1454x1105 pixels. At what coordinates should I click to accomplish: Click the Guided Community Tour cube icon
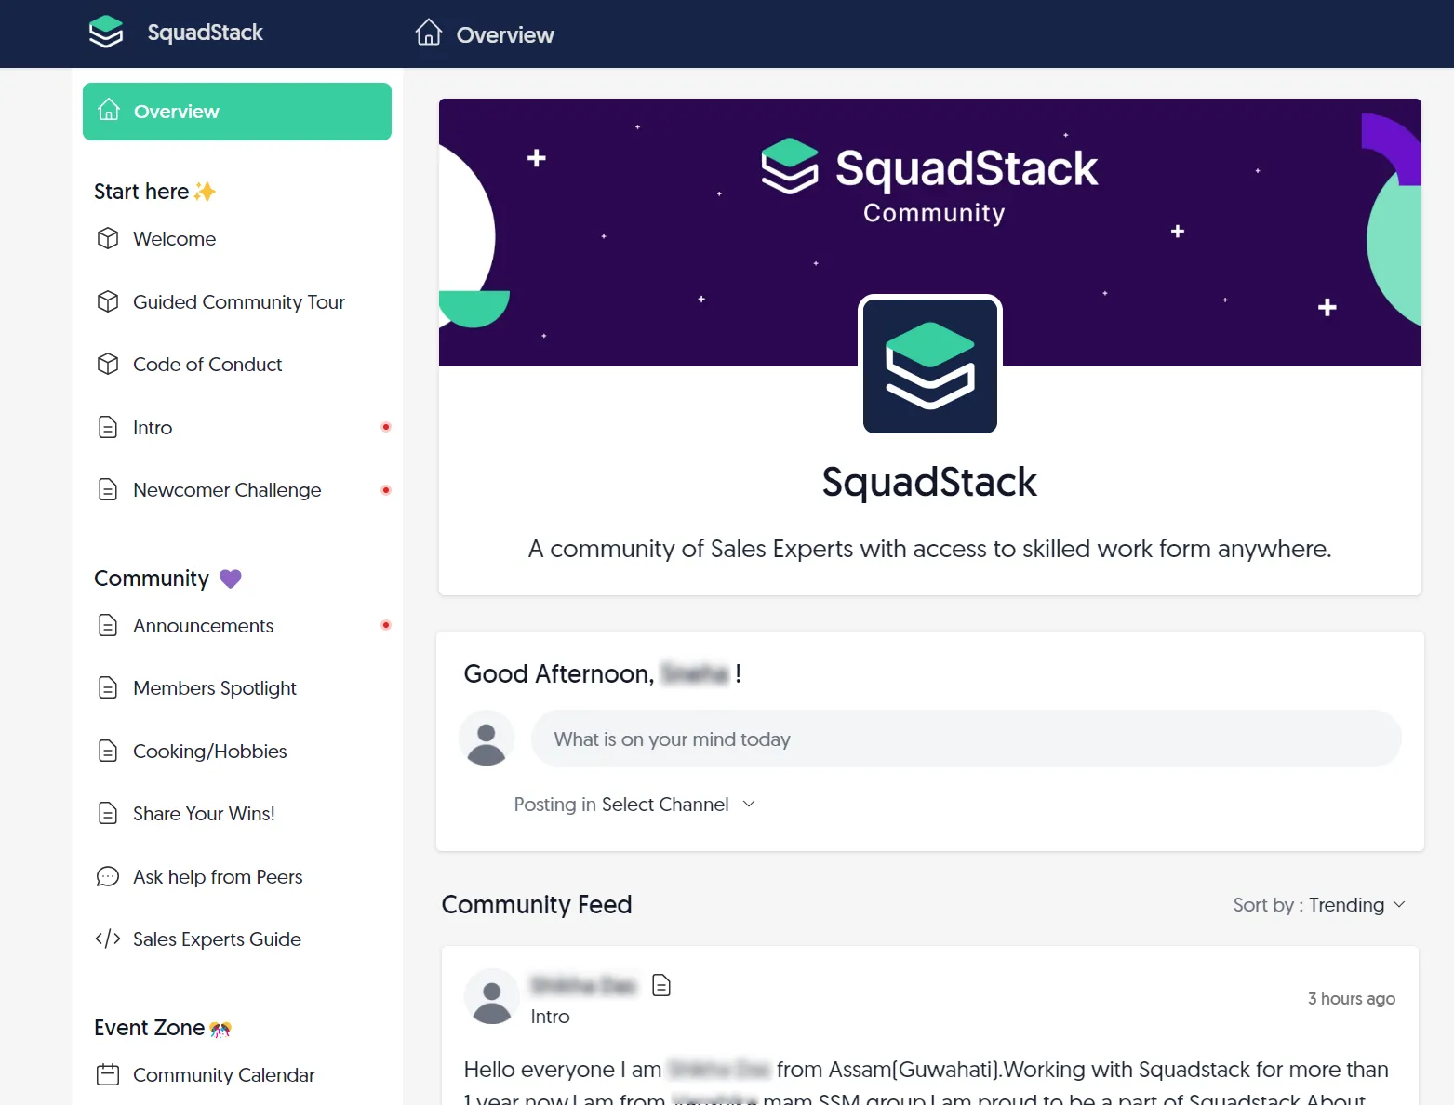tap(108, 301)
